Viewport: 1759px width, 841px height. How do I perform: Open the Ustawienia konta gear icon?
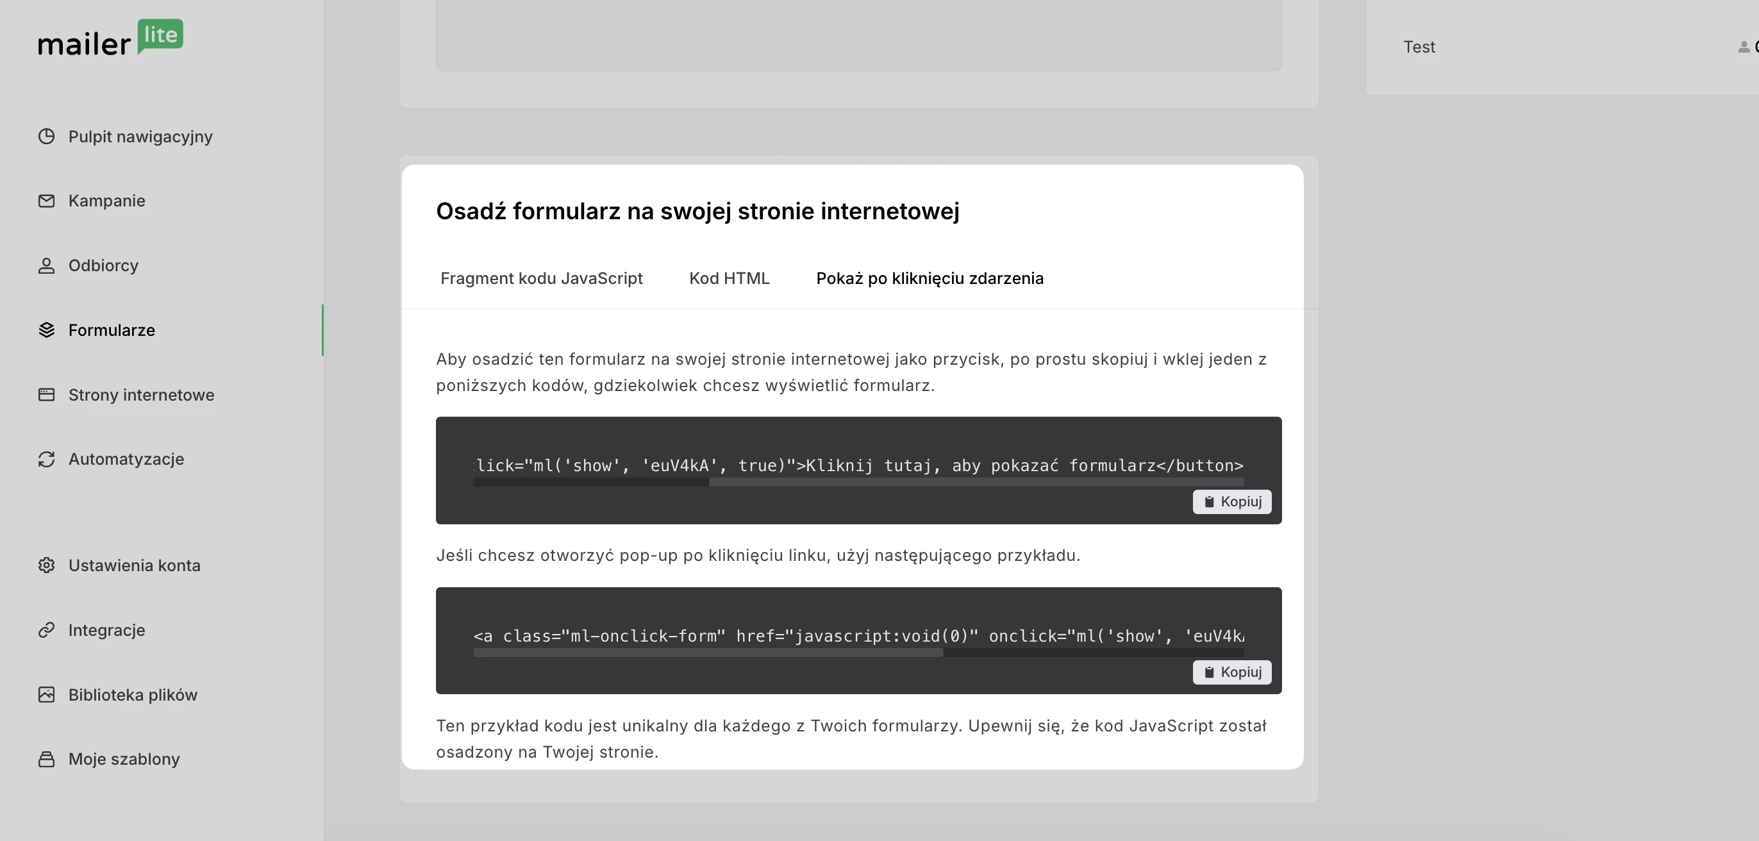tap(46, 565)
